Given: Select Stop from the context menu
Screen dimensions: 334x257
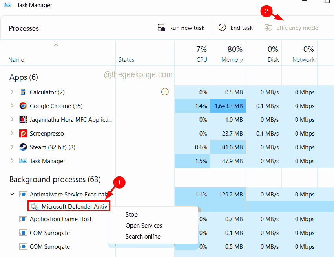Looking at the screenshot, I should click(x=131, y=214).
